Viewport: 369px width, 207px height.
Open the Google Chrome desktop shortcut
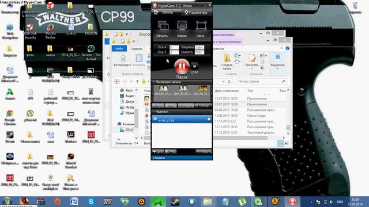[10, 117]
